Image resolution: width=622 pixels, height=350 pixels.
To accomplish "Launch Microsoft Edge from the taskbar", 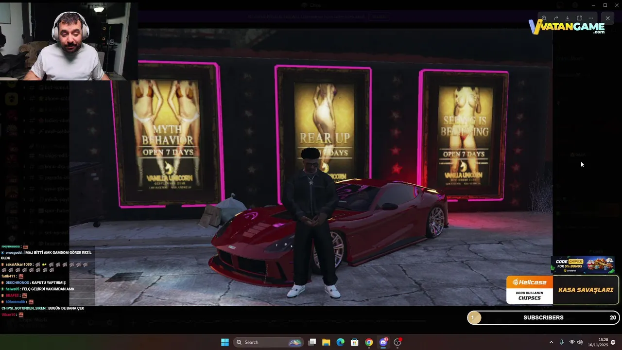I will tap(341, 342).
